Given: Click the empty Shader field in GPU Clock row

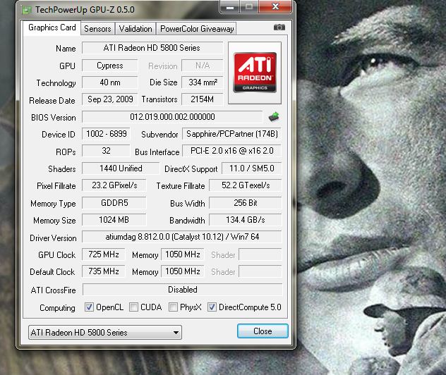Looking at the screenshot, I should [x=260, y=254].
